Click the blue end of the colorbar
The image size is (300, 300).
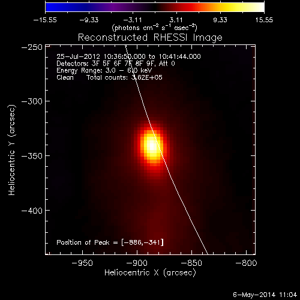pyautogui.click(x=50, y=7)
